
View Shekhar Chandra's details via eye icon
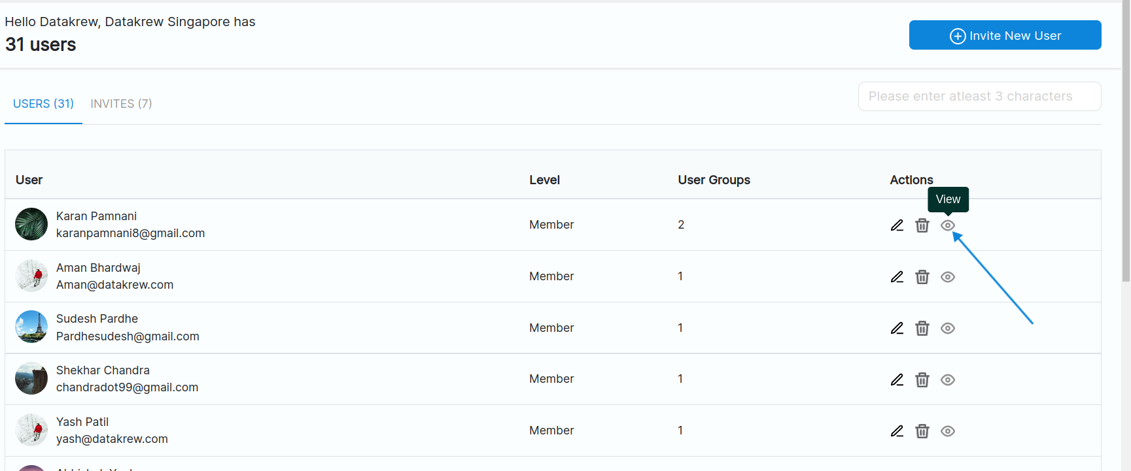pos(948,380)
